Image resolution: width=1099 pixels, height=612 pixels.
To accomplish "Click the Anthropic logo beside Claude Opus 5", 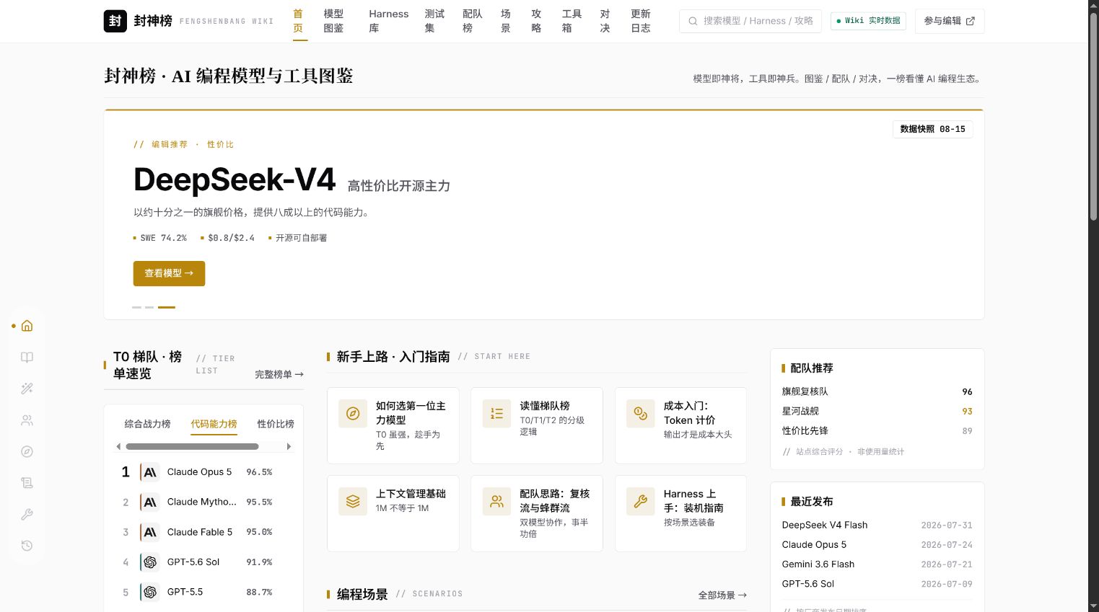I will click(150, 472).
